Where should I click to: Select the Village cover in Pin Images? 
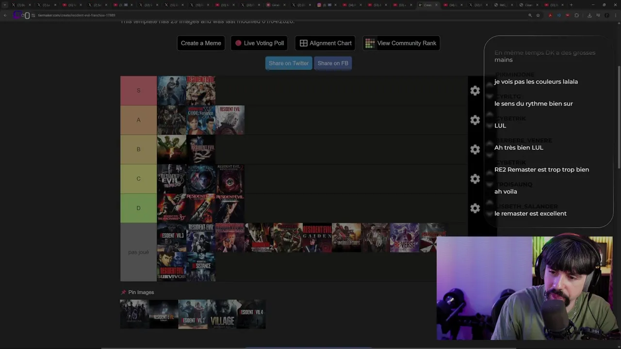(222, 314)
